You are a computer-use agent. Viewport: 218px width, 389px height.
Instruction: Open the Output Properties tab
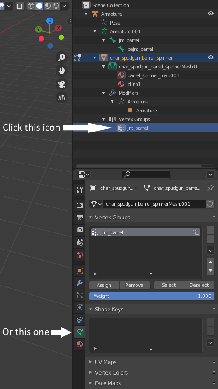click(x=80, y=218)
